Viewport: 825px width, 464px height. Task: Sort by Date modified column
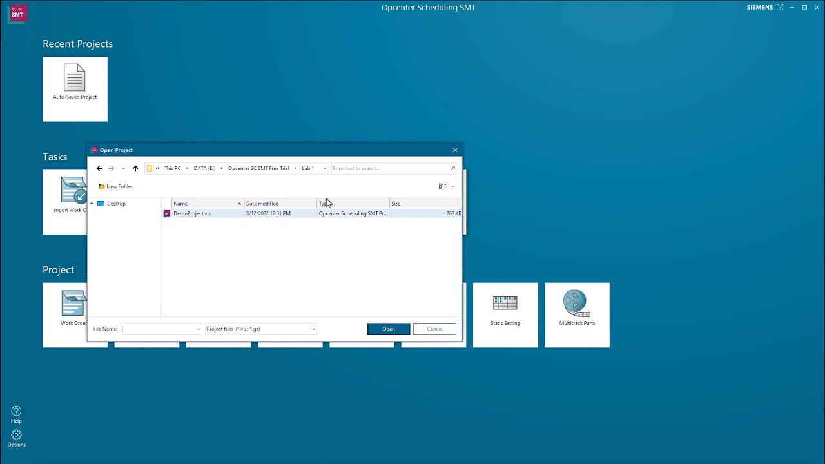281,204
